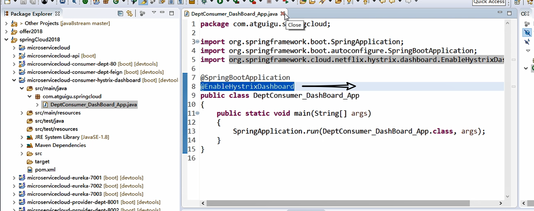Click the Maven Dependencies library icon
This screenshot has height=211, width=534.
(30, 145)
